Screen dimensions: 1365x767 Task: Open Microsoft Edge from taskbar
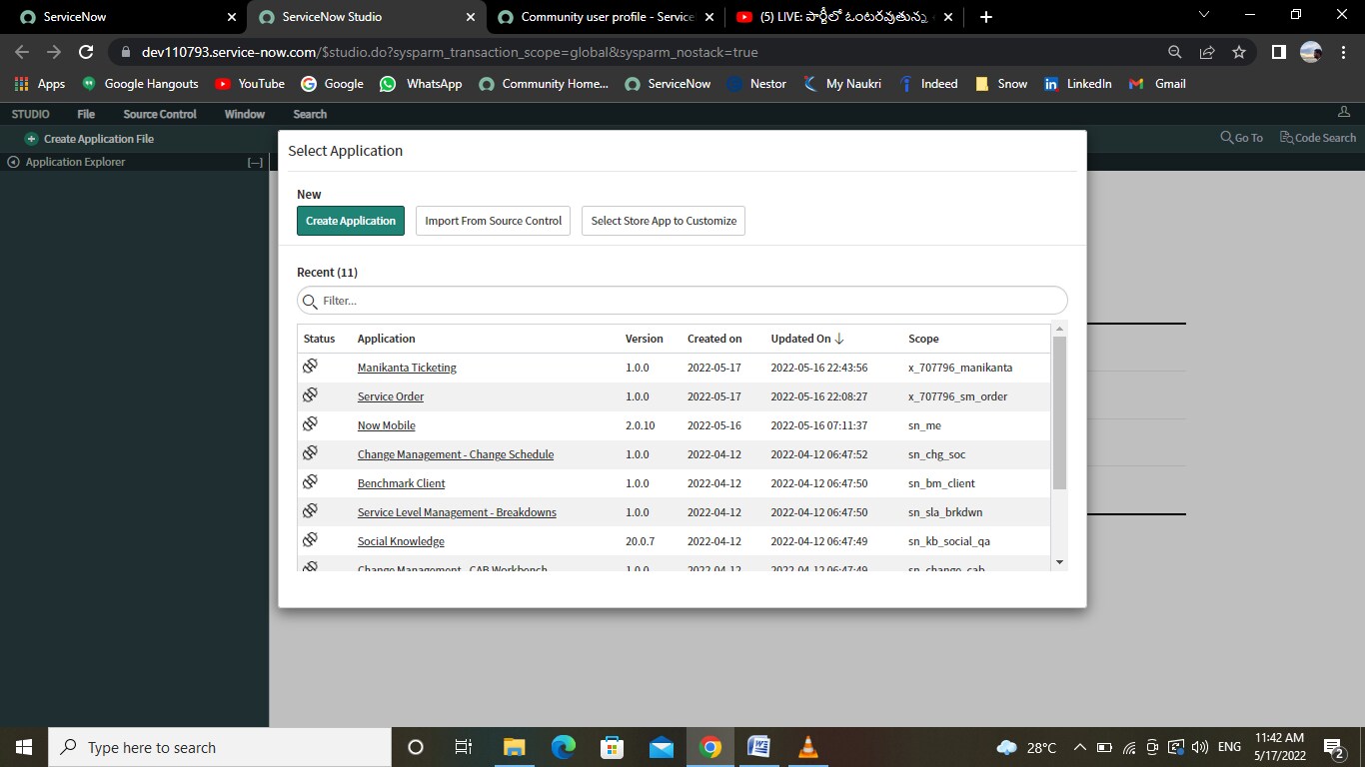pos(564,747)
